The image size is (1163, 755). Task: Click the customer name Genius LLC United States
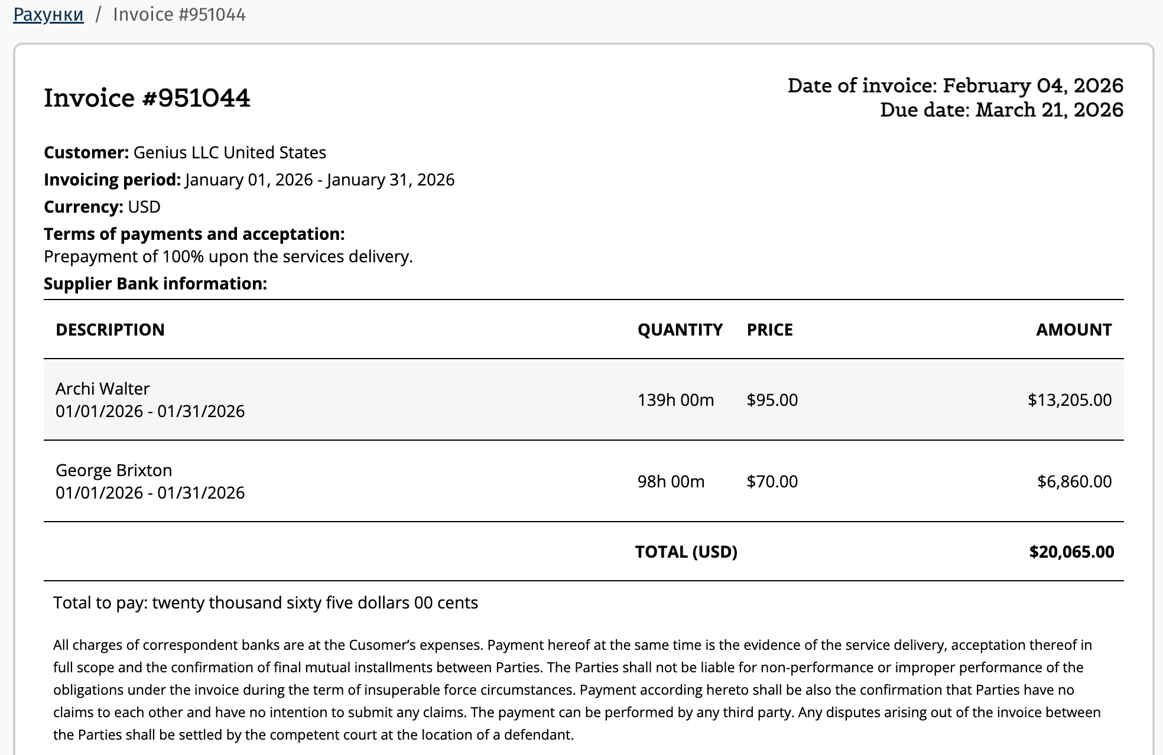tap(229, 152)
